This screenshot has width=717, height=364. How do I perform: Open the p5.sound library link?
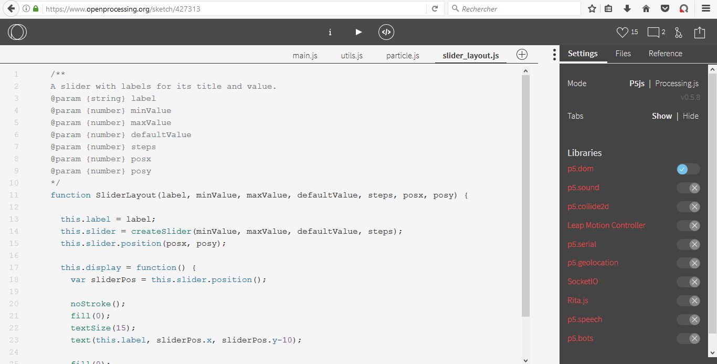(x=583, y=188)
